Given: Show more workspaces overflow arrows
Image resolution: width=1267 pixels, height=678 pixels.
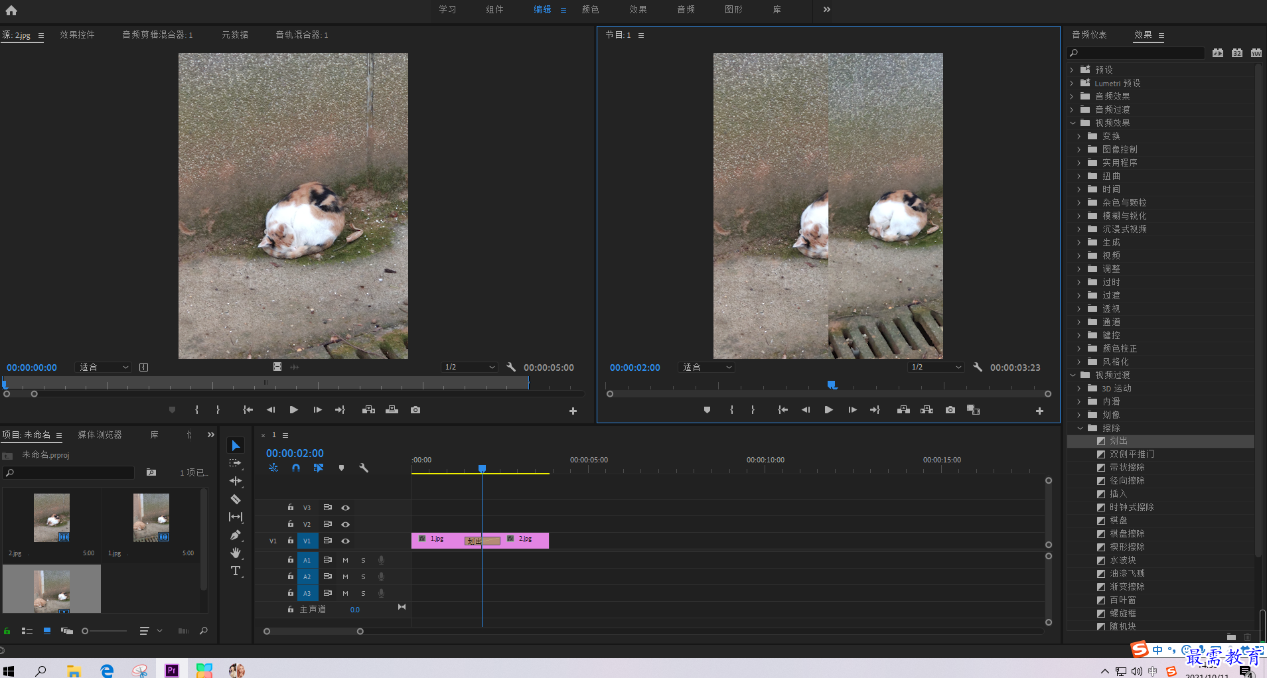Looking at the screenshot, I should click(x=827, y=9).
